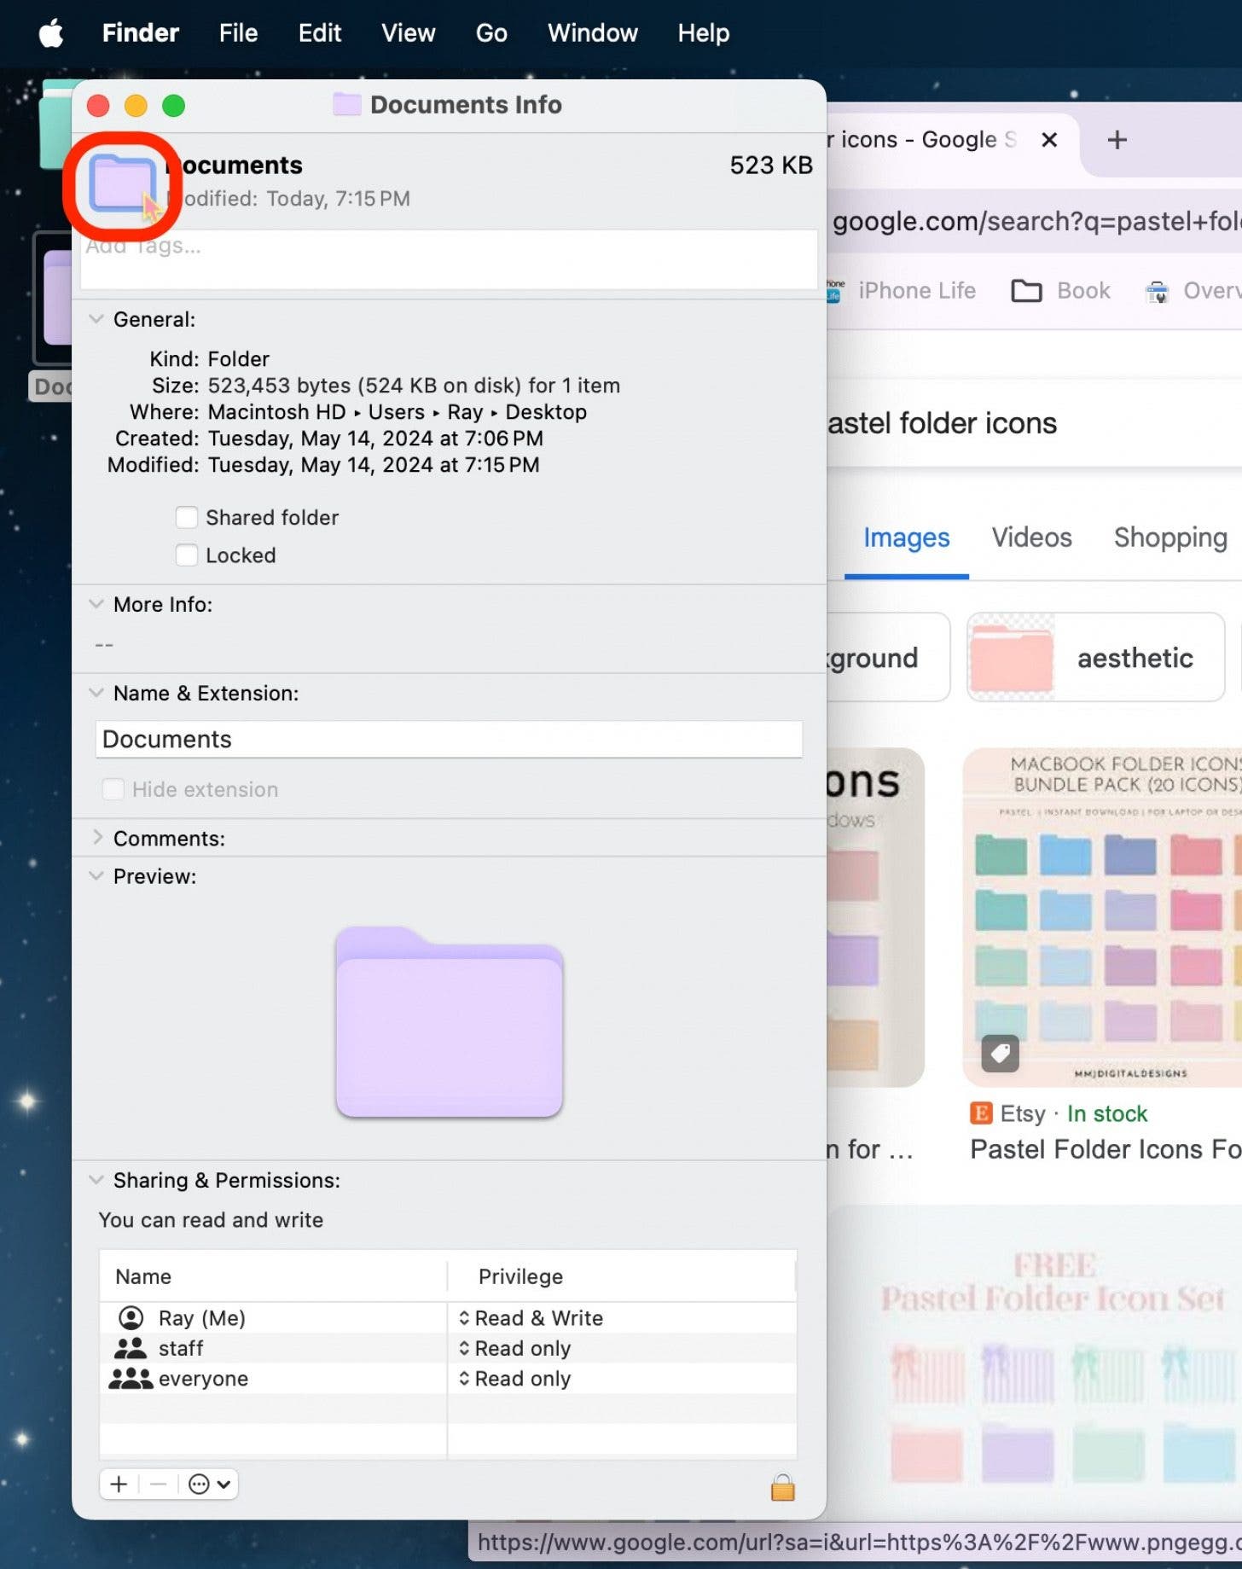
Task: Click the lock icon to unlock permissions
Action: pos(782,1487)
